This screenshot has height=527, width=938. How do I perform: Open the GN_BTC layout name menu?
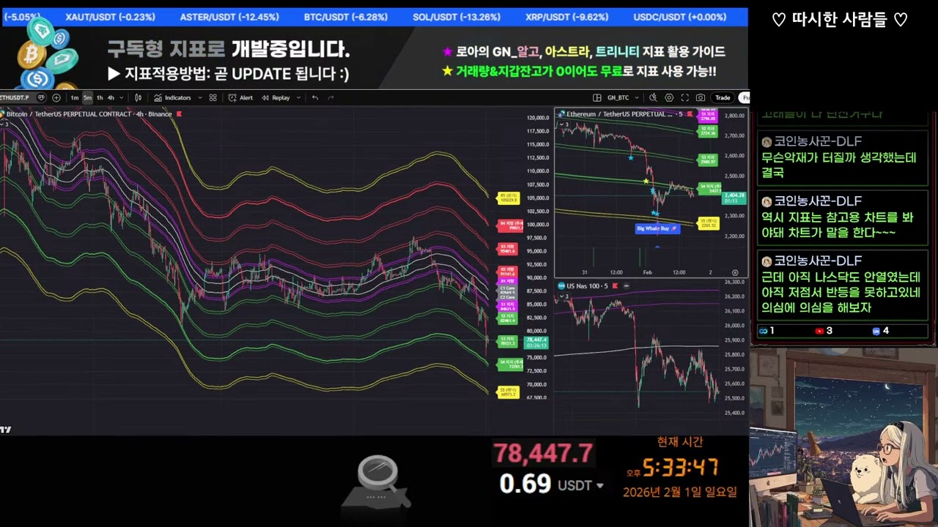(x=618, y=97)
